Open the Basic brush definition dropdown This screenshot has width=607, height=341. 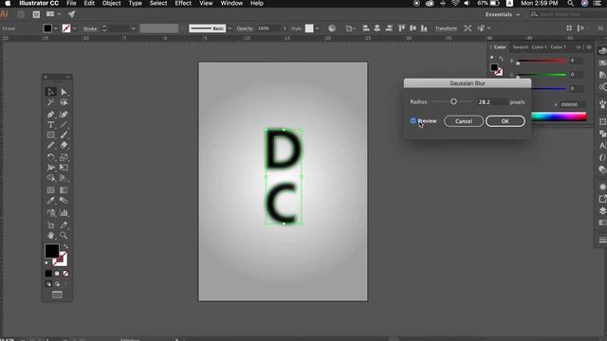230,28
